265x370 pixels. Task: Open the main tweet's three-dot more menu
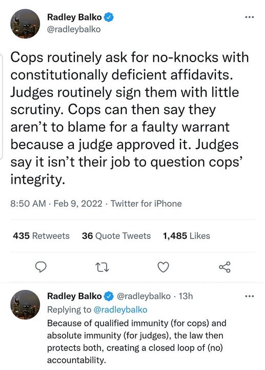click(250, 17)
